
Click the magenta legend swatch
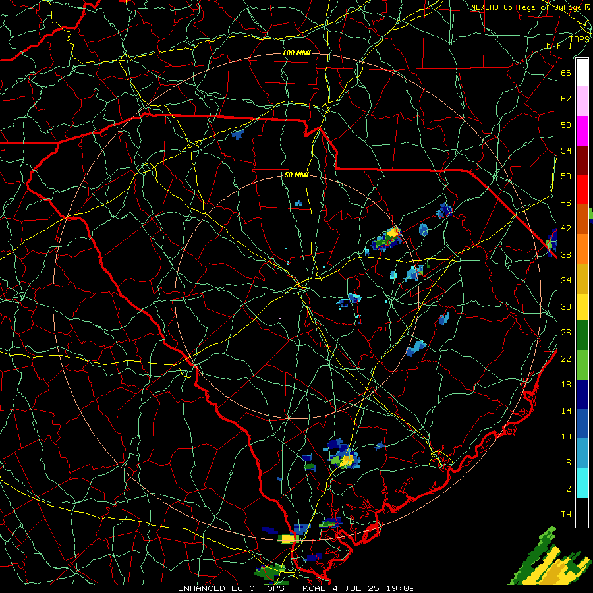[582, 131]
